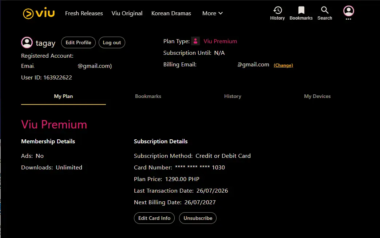Click the Edit Profile button
Viewport: 380px width, 238px height.
78,42
